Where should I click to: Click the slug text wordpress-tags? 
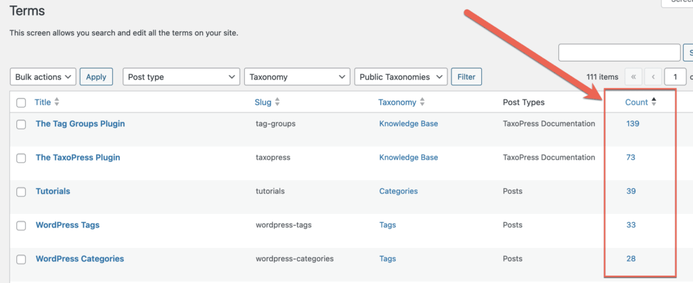(x=284, y=225)
